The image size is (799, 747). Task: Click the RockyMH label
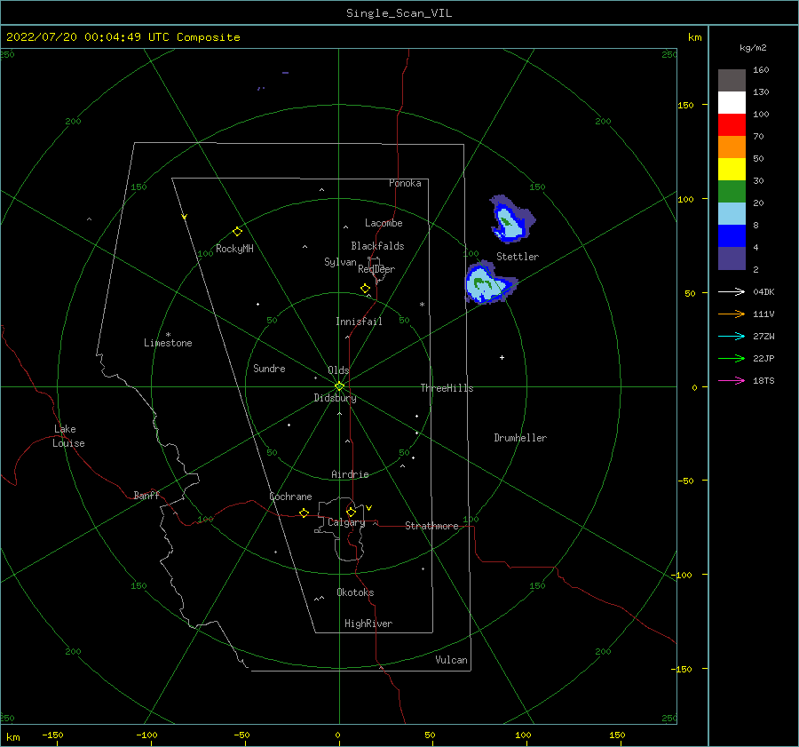coord(234,249)
